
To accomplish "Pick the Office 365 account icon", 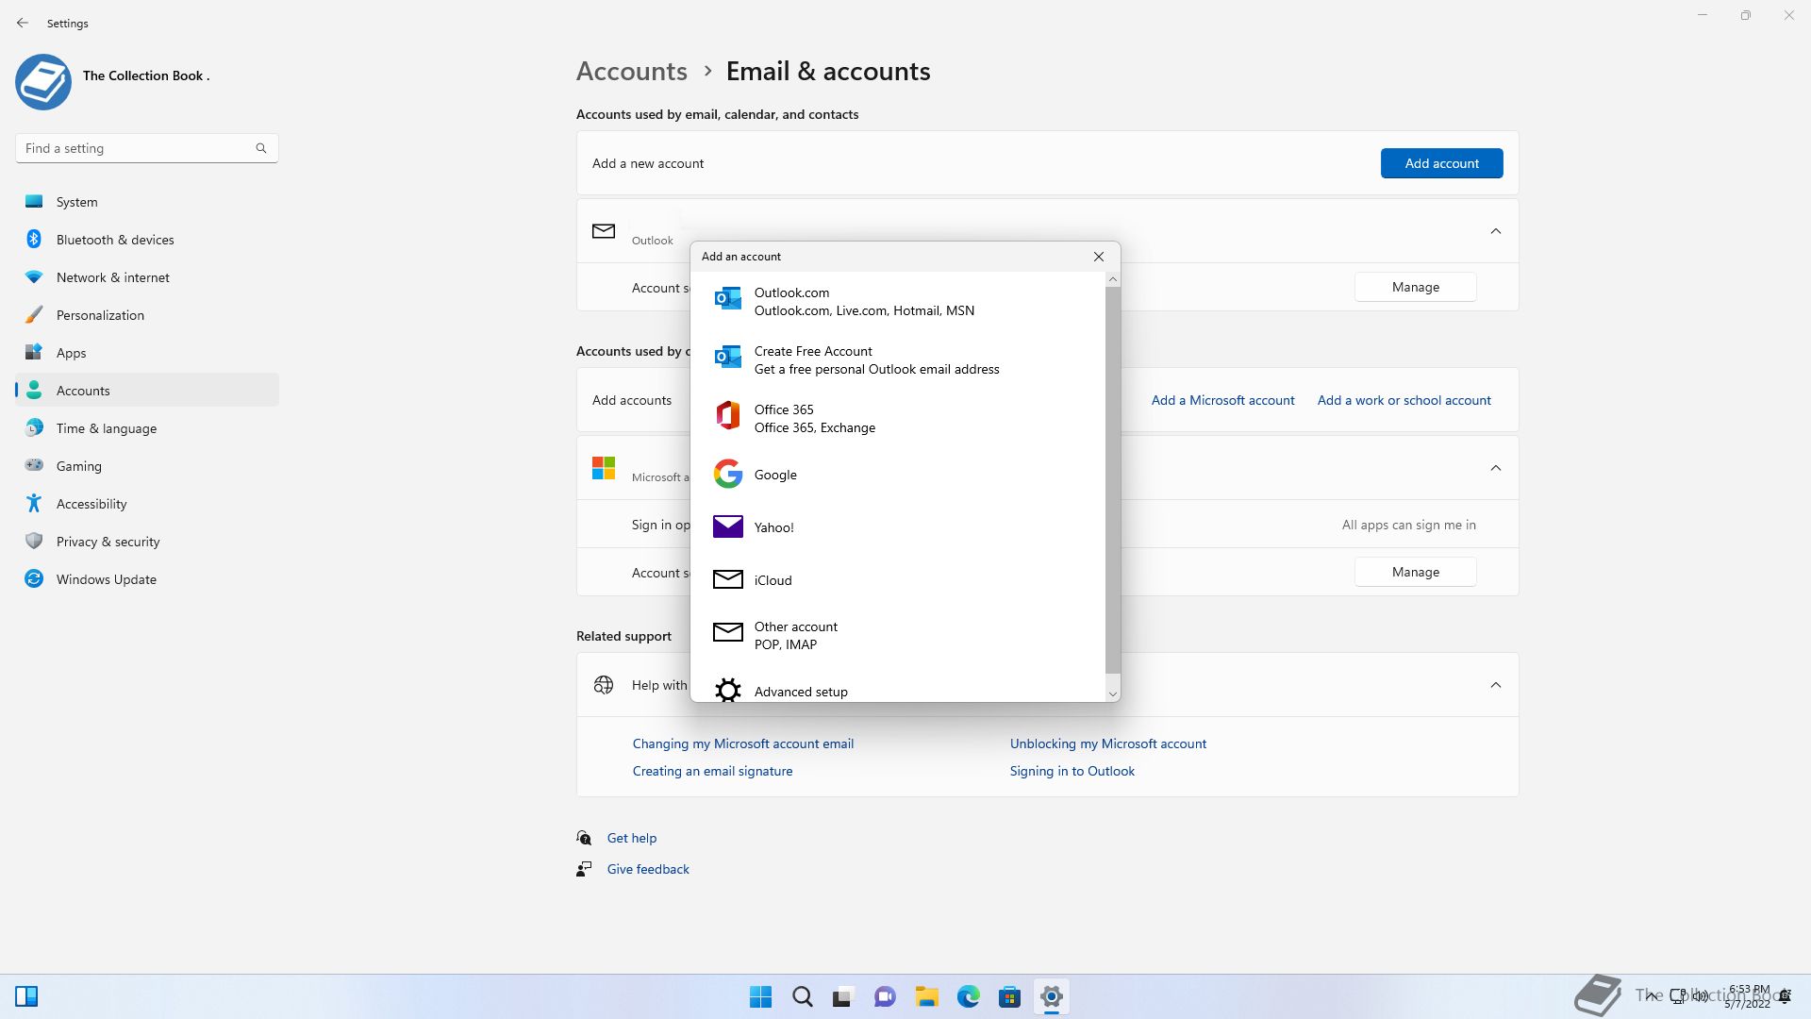I will click(727, 415).
